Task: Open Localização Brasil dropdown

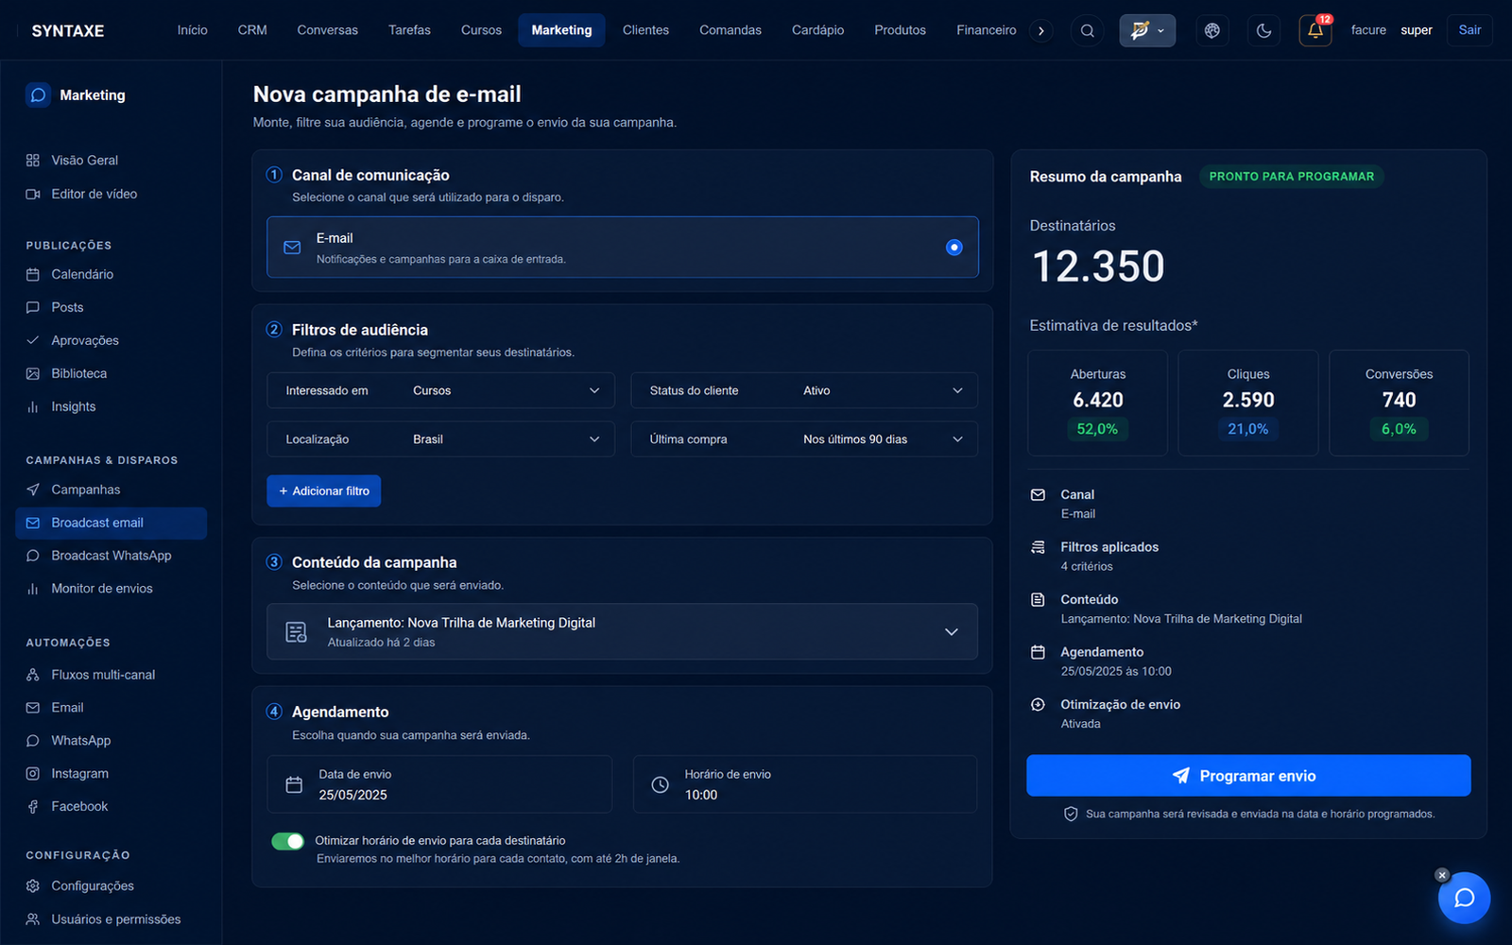Action: tap(440, 439)
